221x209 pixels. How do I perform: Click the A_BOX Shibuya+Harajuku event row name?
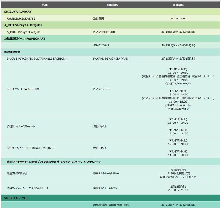24,32
